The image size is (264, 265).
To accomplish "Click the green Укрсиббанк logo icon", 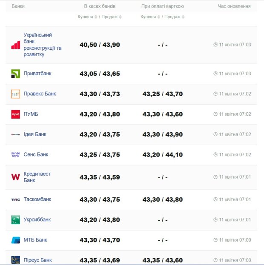I will (x=15, y=220).
